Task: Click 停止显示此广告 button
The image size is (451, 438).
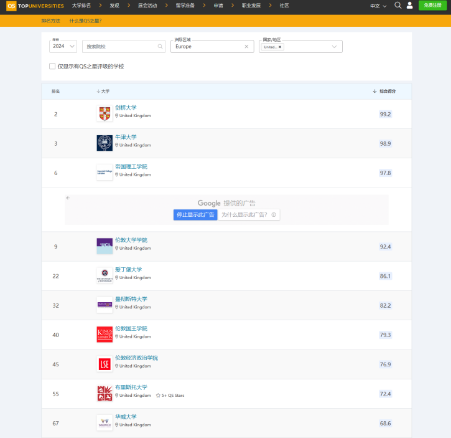Action: point(195,215)
